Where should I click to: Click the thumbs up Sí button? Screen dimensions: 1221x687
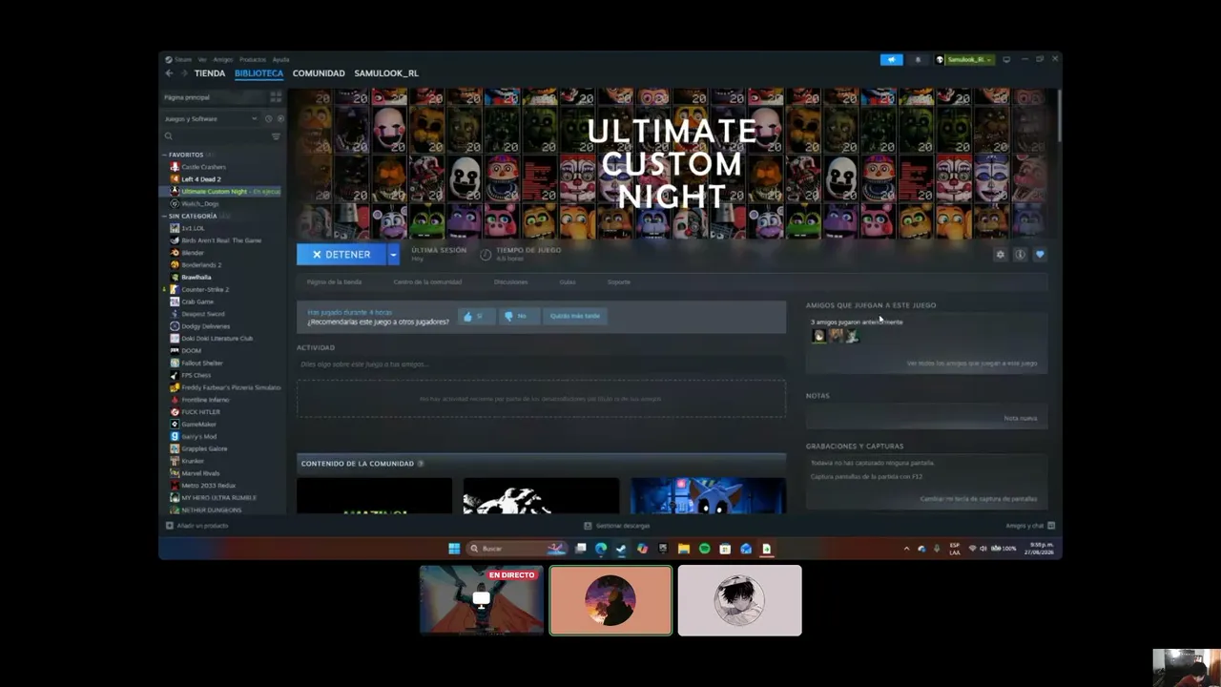tap(476, 316)
